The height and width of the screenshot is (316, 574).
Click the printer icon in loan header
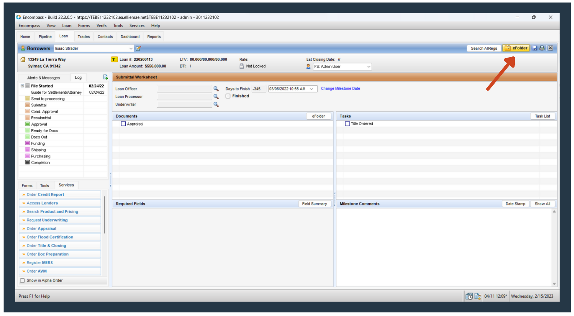tap(542, 48)
